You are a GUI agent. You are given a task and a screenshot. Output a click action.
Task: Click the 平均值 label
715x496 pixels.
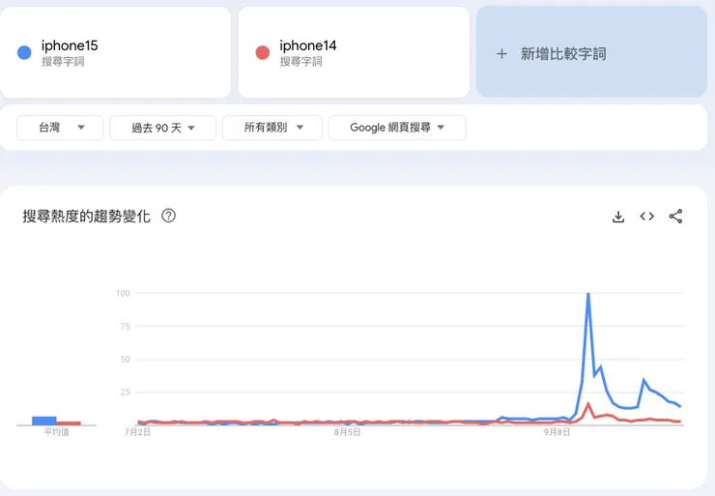coord(57,432)
